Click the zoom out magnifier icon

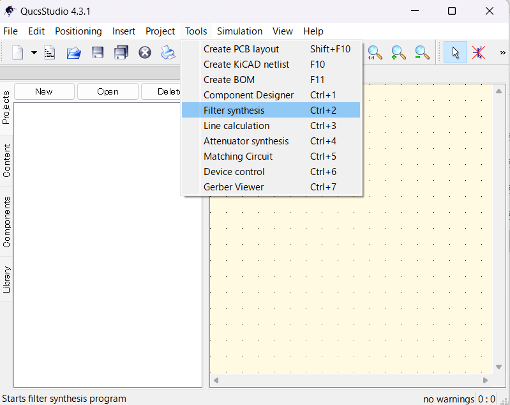point(422,52)
